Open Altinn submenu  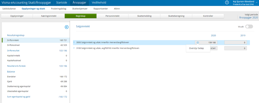tap(117, 9)
